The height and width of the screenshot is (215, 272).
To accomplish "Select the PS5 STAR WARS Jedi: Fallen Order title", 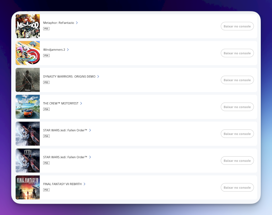I will (x=65, y=157).
